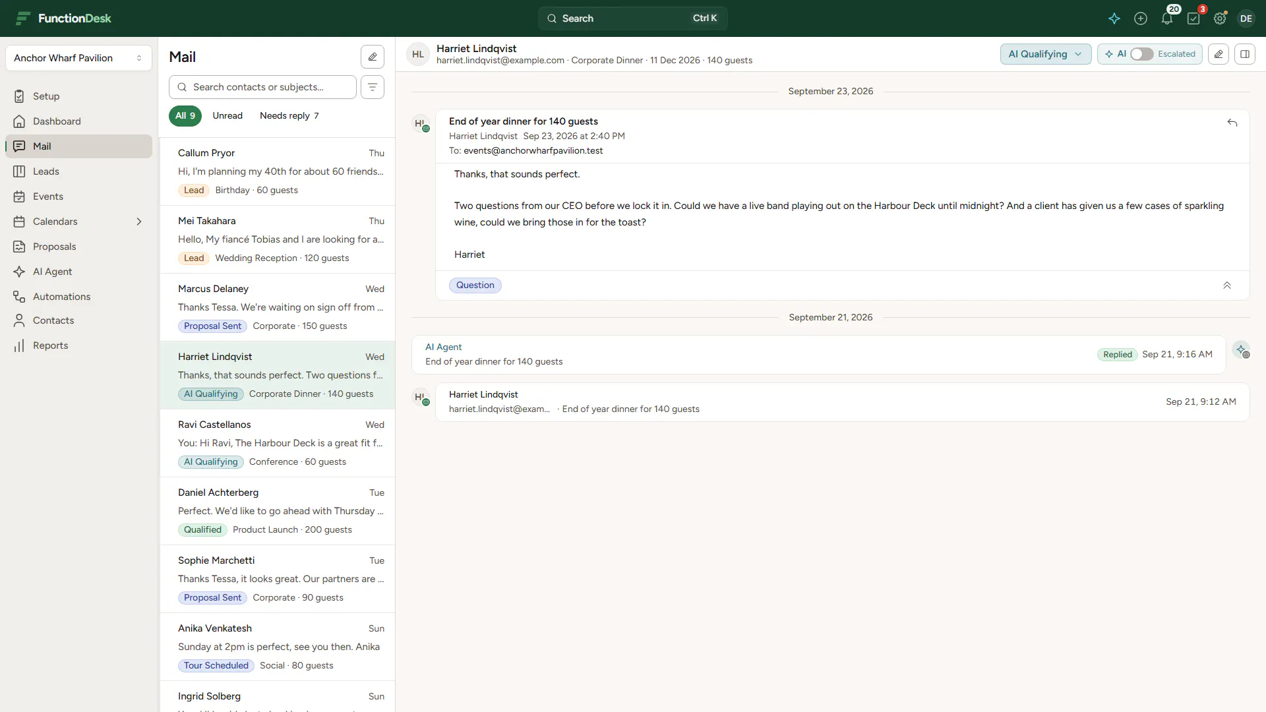
Task: Open settings gear in top bar
Action: click(x=1220, y=18)
